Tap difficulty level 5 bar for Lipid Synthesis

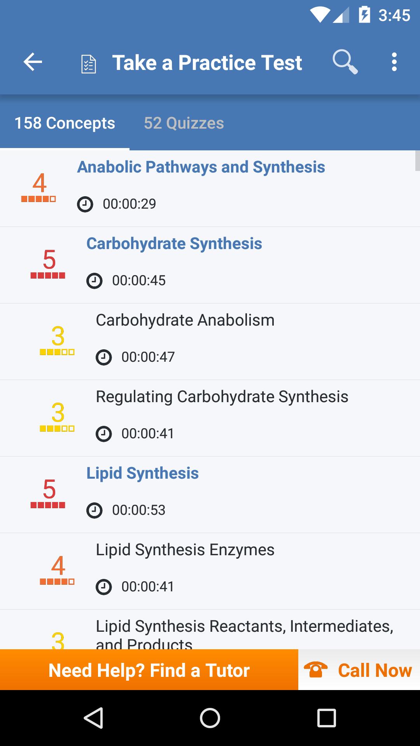(48, 505)
